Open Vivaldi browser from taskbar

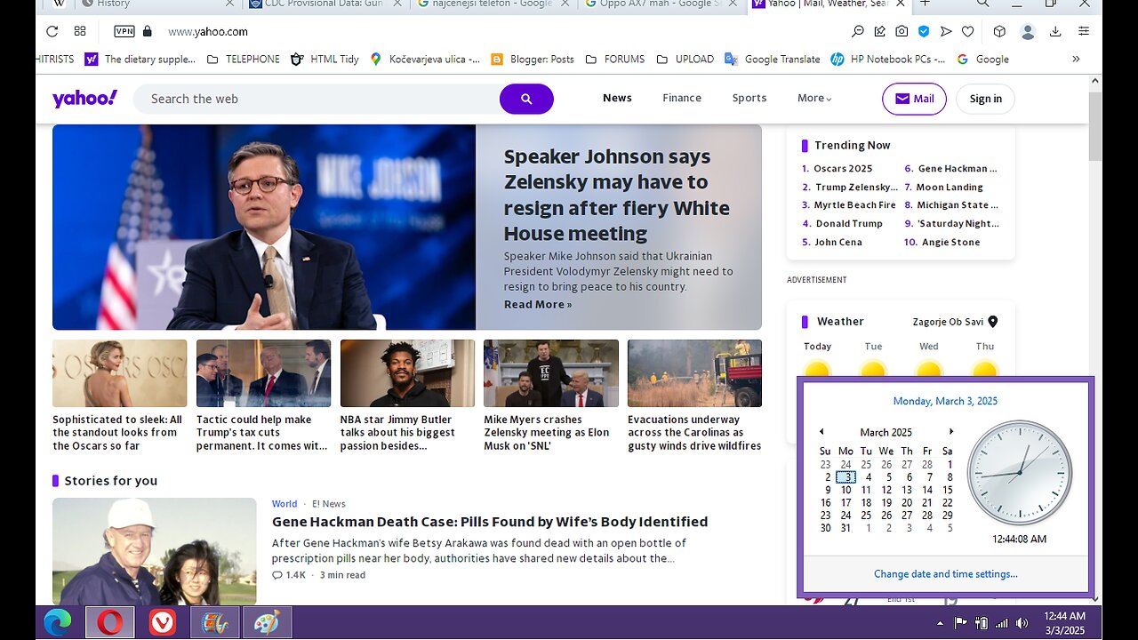click(162, 623)
